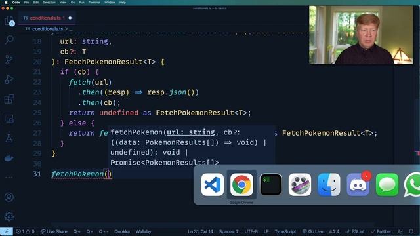
Task: Open the Window menu
Action: pyautogui.click(x=110, y=3)
